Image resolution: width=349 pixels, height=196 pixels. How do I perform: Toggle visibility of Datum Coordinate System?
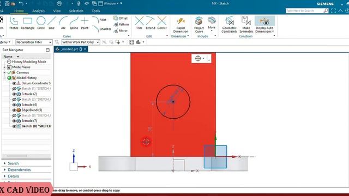point(14,83)
